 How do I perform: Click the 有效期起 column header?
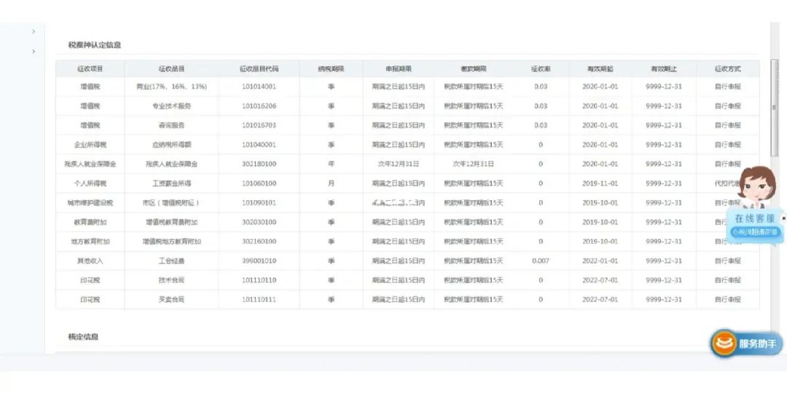pos(600,69)
